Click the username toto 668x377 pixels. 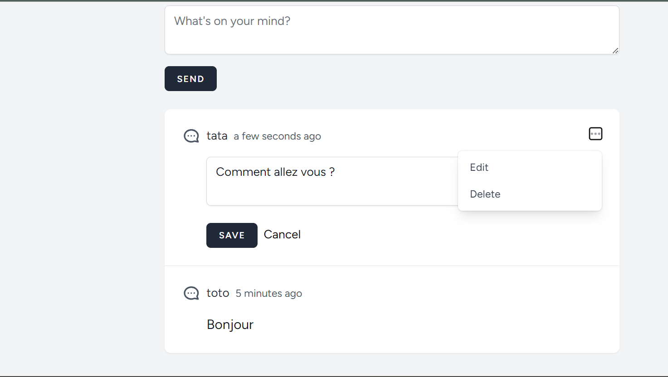coord(218,293)
